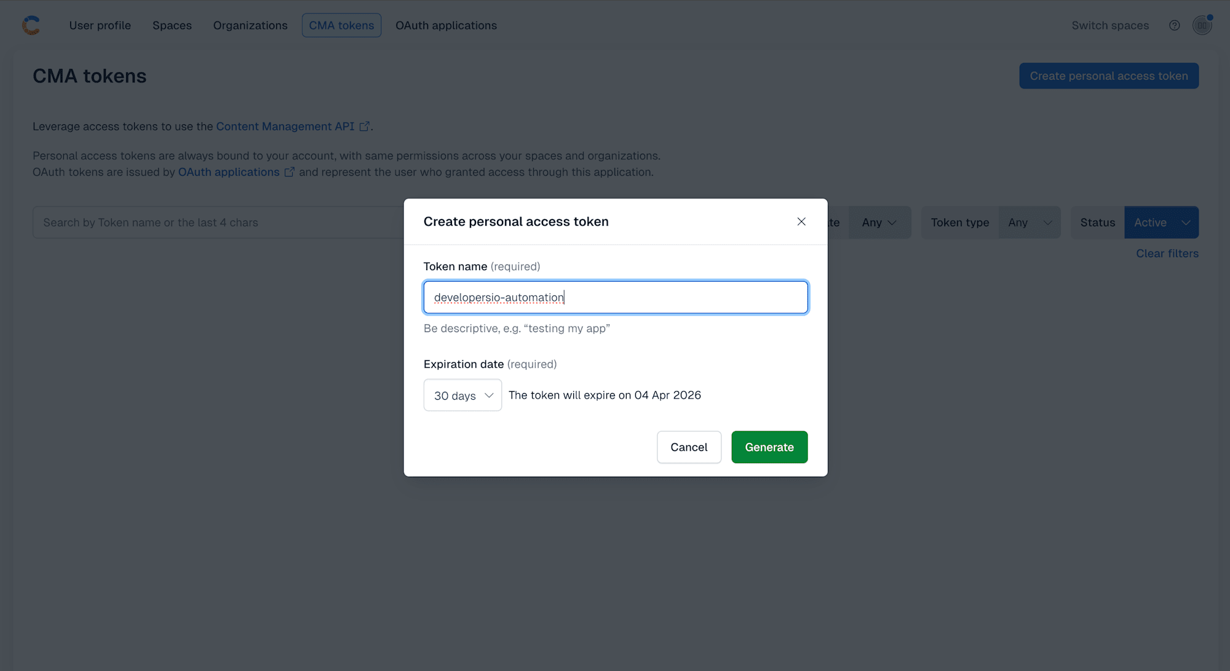Open the Token type Any dropdown

[x=1030, y=223]
